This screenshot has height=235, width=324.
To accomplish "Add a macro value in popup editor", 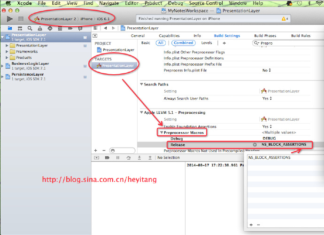I will (x=251, y=225).
